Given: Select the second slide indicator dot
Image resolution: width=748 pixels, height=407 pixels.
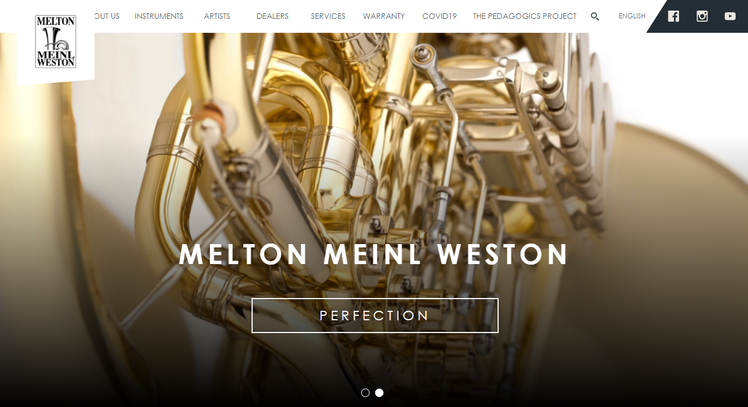Looking at the screenshot, I should point(379,393).
